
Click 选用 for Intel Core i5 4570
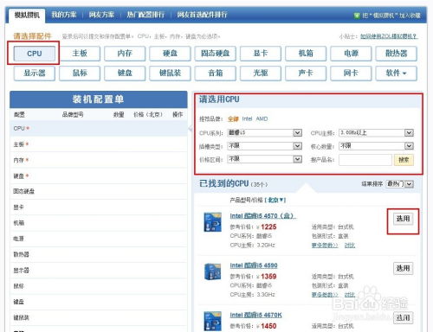(403, 219)
